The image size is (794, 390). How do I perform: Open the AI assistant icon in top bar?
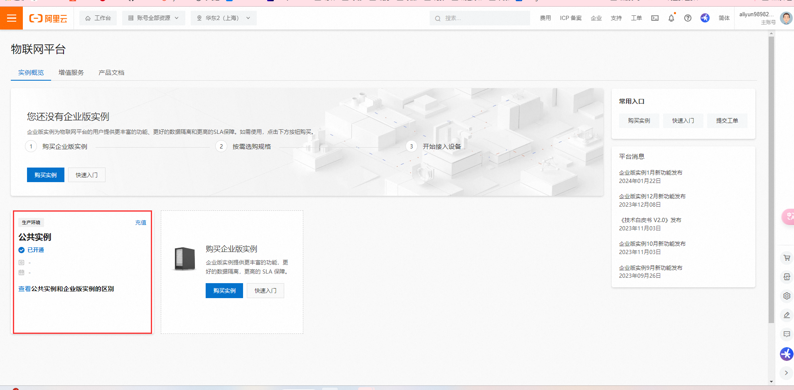705,18
